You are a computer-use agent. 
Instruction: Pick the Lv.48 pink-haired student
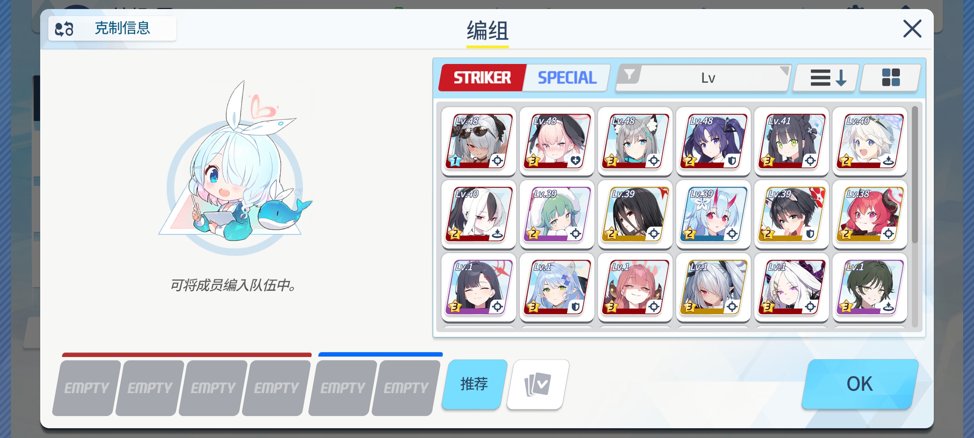coord(557,141)
